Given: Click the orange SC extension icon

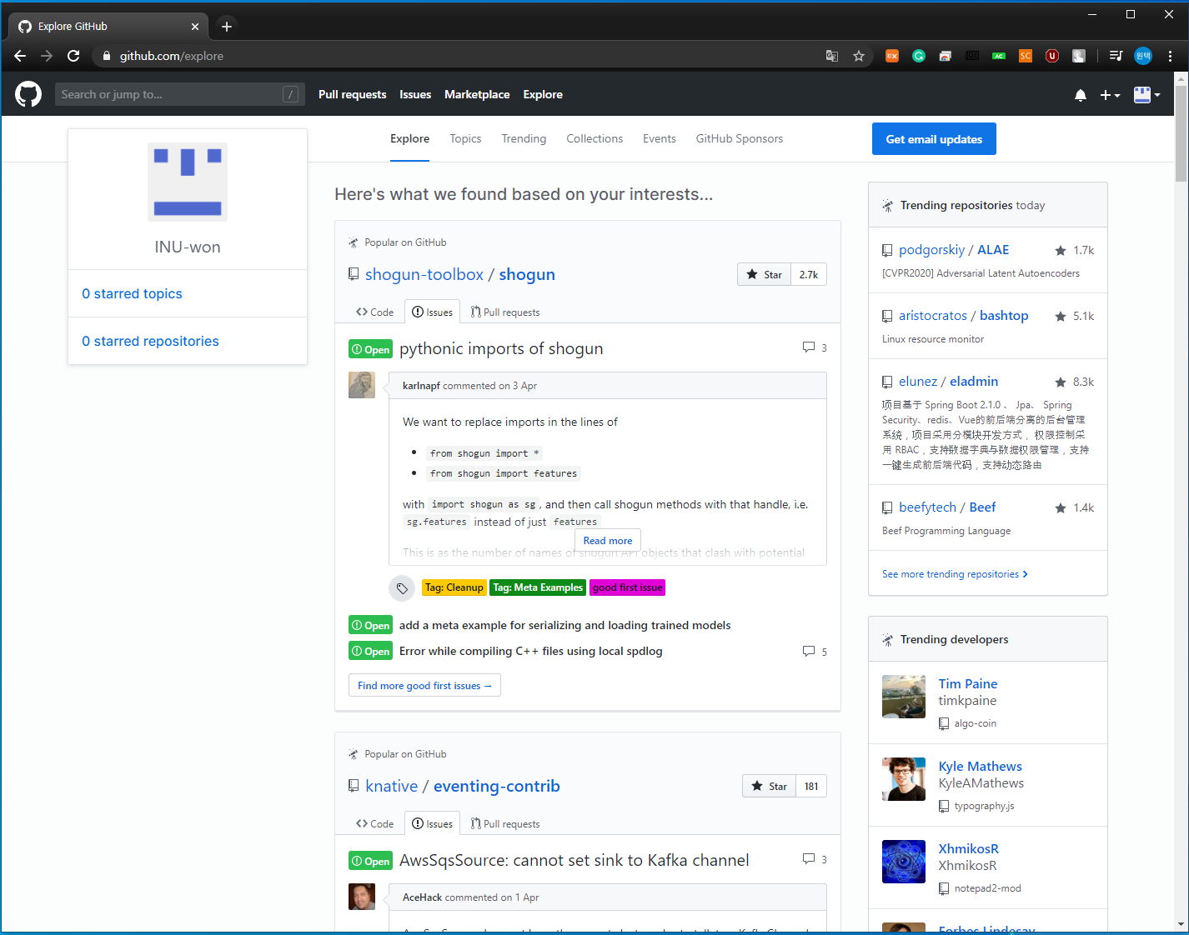Looking at the screenshot, I should [1026, 56].
